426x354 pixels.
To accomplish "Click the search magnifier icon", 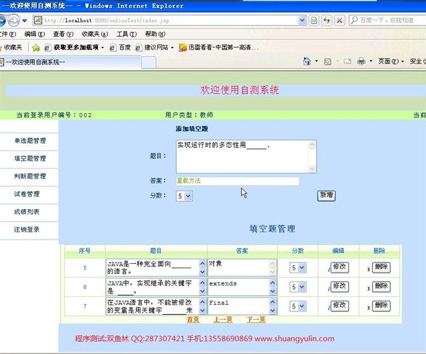I will [x=354, y=20].
